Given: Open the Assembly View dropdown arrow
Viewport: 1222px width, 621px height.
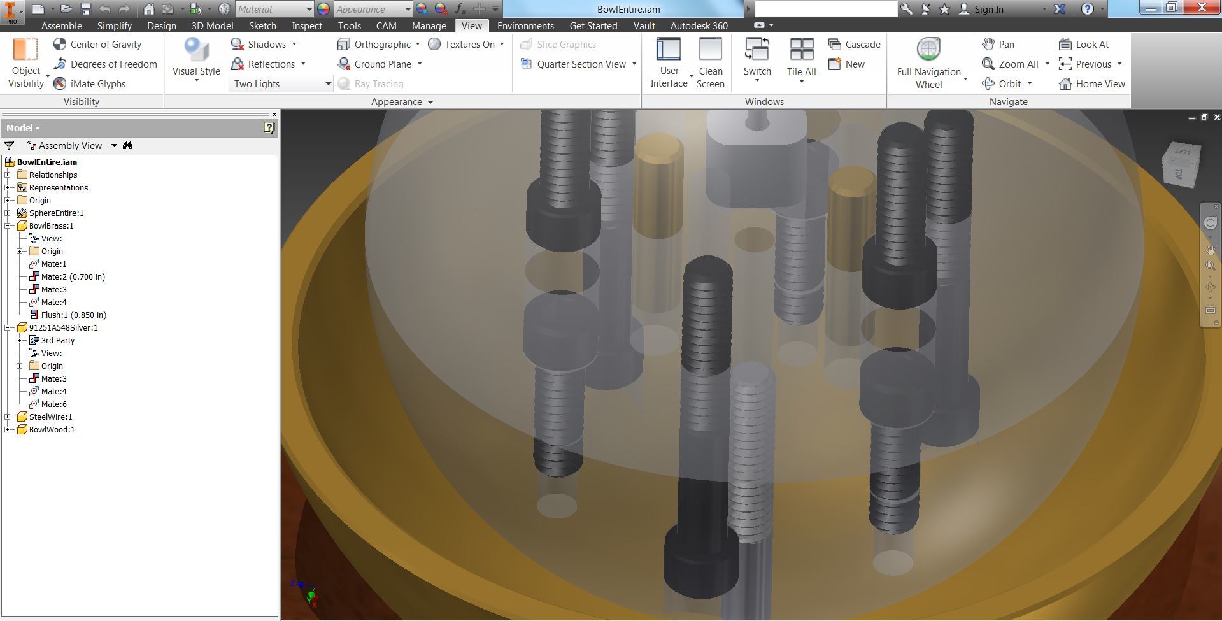Looking at the screenshot, I should 114,145.
